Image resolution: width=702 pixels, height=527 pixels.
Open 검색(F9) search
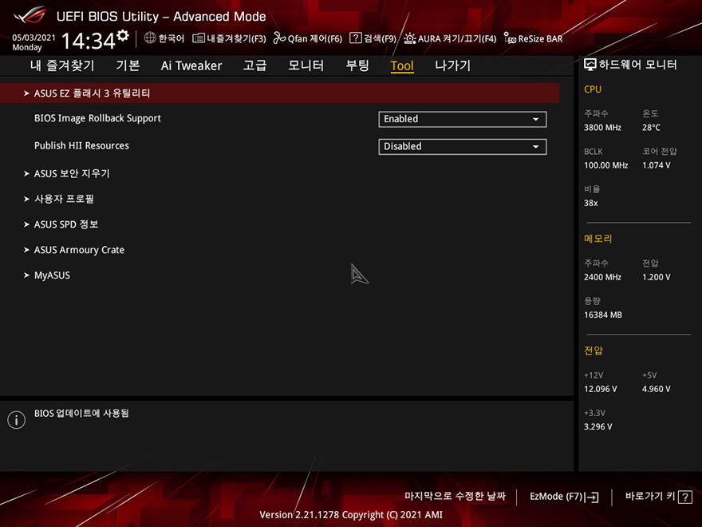(373, 38)
